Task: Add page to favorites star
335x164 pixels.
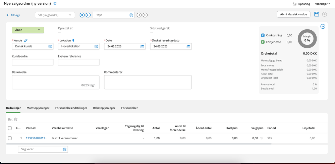Action: click(55, 3)
